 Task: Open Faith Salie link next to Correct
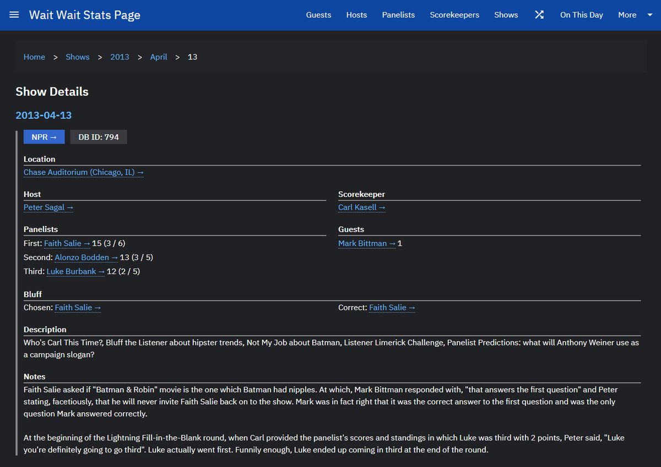point(392,307)
